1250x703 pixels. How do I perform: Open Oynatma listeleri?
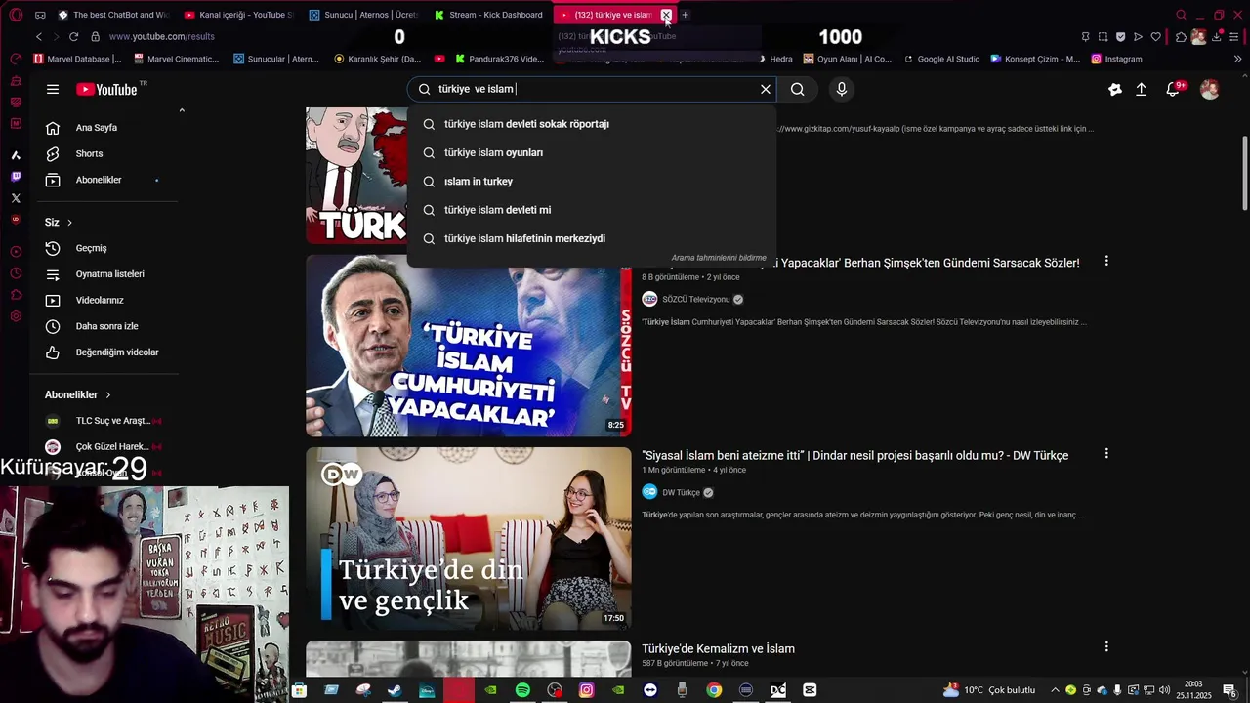[x=109, y=274]
